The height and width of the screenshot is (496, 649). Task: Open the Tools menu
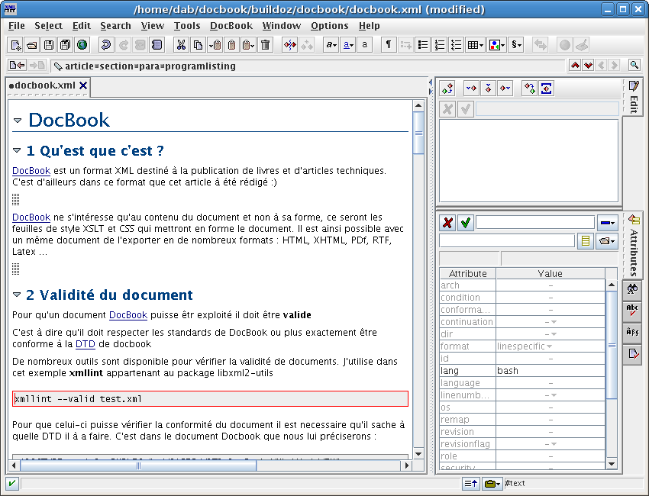187,26
